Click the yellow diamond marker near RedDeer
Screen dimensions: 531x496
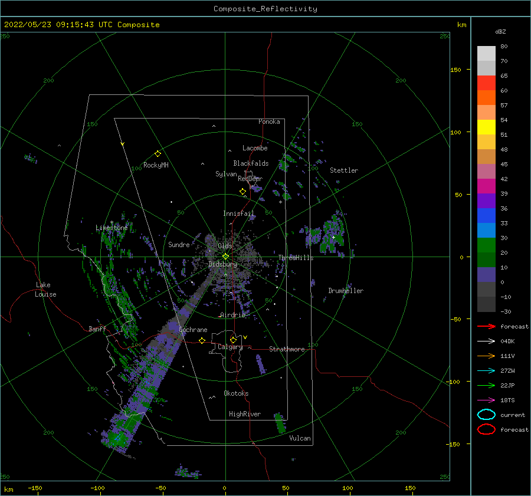pyautogui.click(x=242, y=192)
